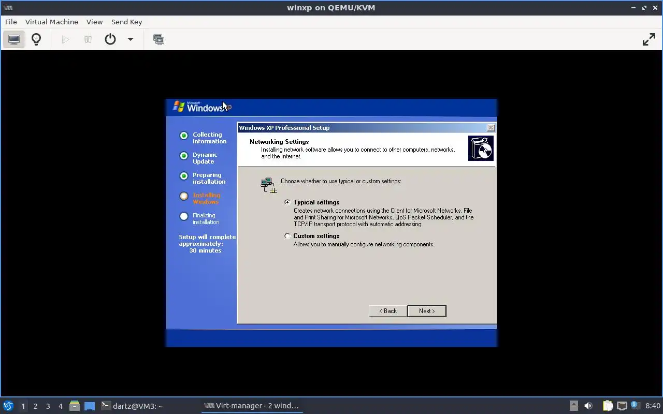
Task: Click the virt-manager window menu icon
Action: [8, 8]
